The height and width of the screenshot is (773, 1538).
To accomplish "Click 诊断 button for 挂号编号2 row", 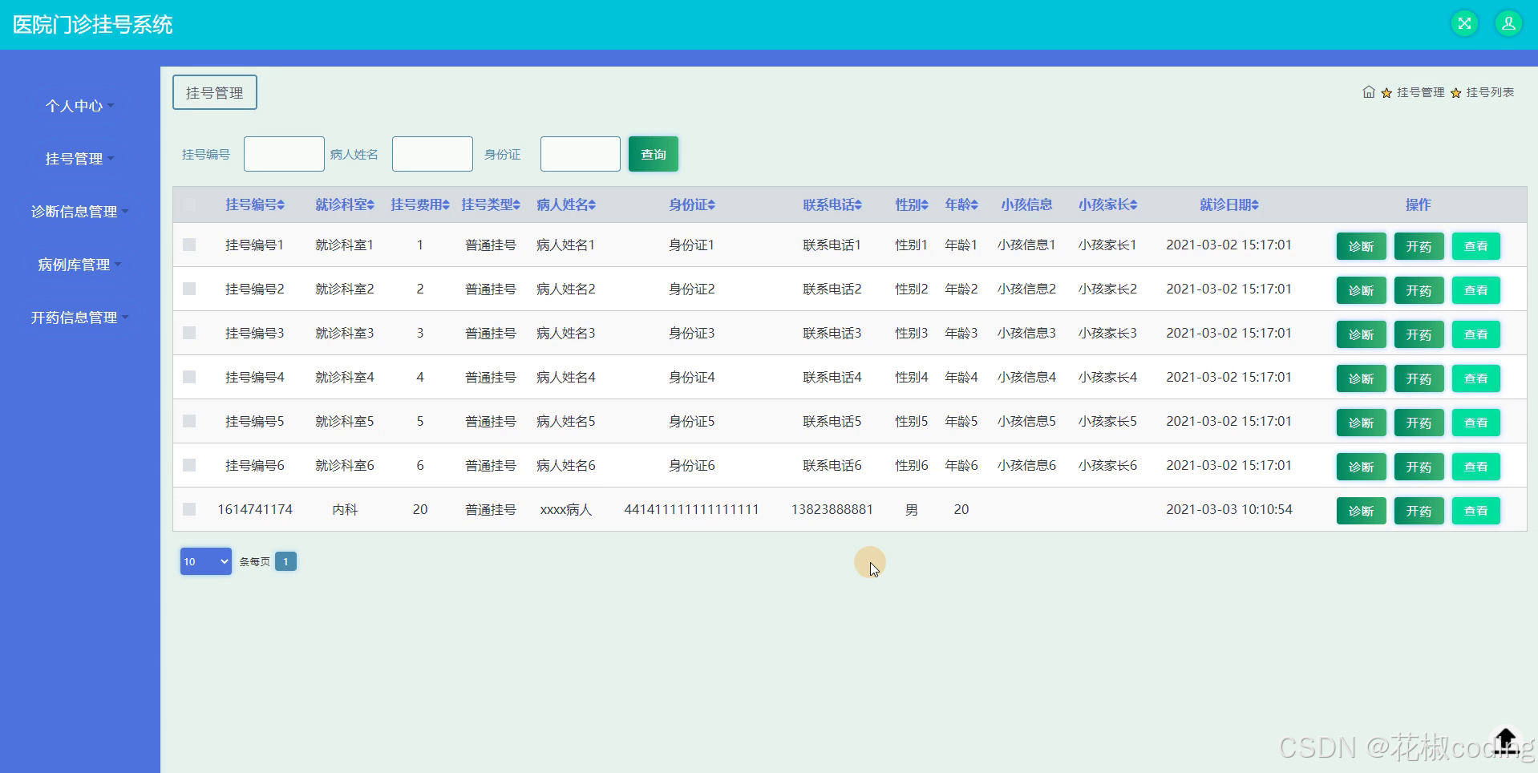I will [1361, 290].
